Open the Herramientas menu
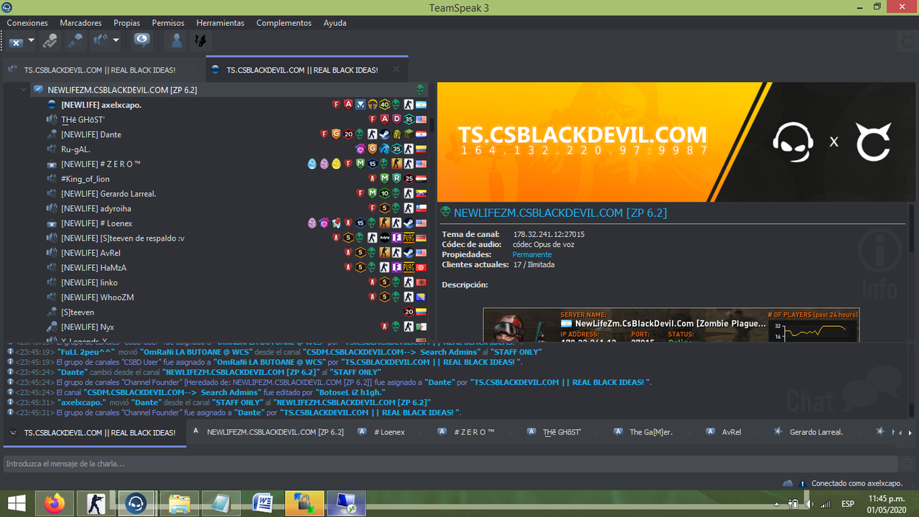Screen dimensions: 919x517 pos(220,23)
